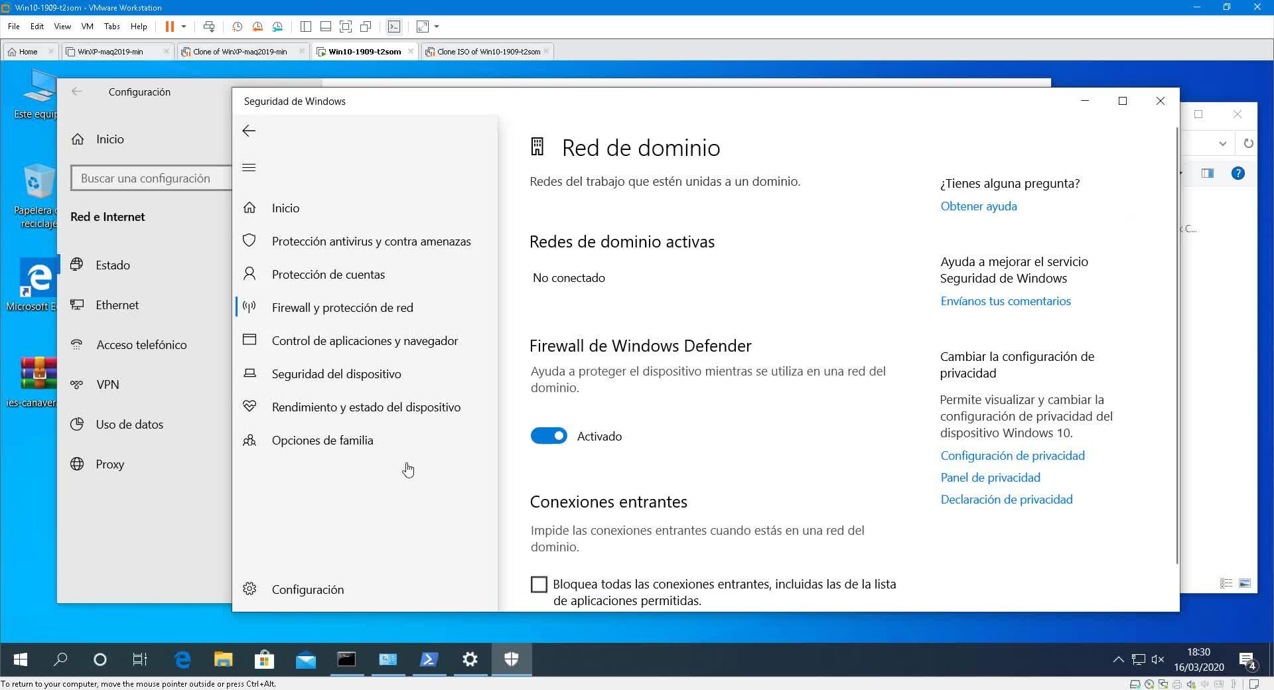The image size is (1274, 690).
Task: Open the Panel de privacidad link
Action: tap(990, 478)
